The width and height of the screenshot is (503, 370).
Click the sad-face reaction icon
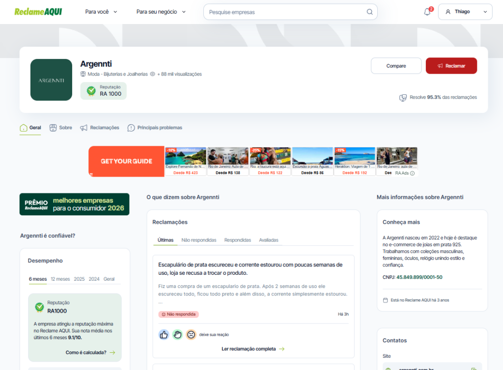pyautogui.click(x=191, y=335)
